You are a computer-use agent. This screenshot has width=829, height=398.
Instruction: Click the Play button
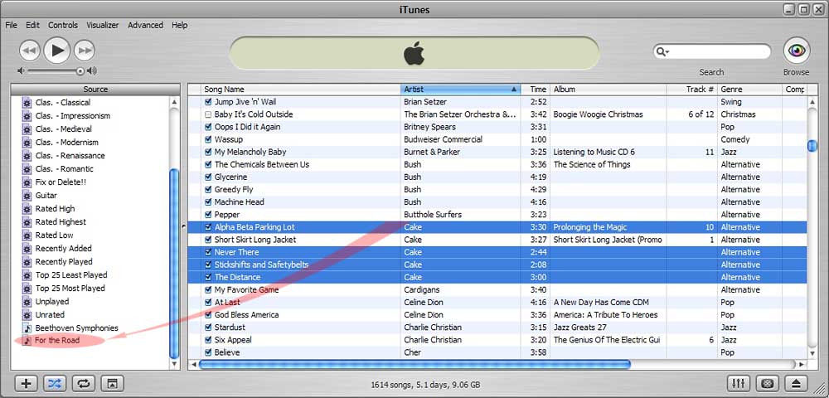(x=56, y=51)
